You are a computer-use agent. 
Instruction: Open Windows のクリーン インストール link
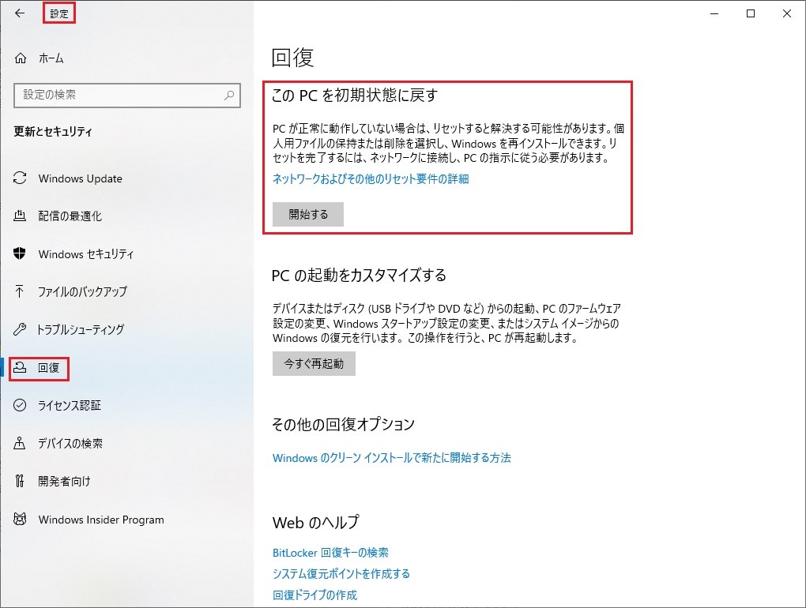(392, 457)
